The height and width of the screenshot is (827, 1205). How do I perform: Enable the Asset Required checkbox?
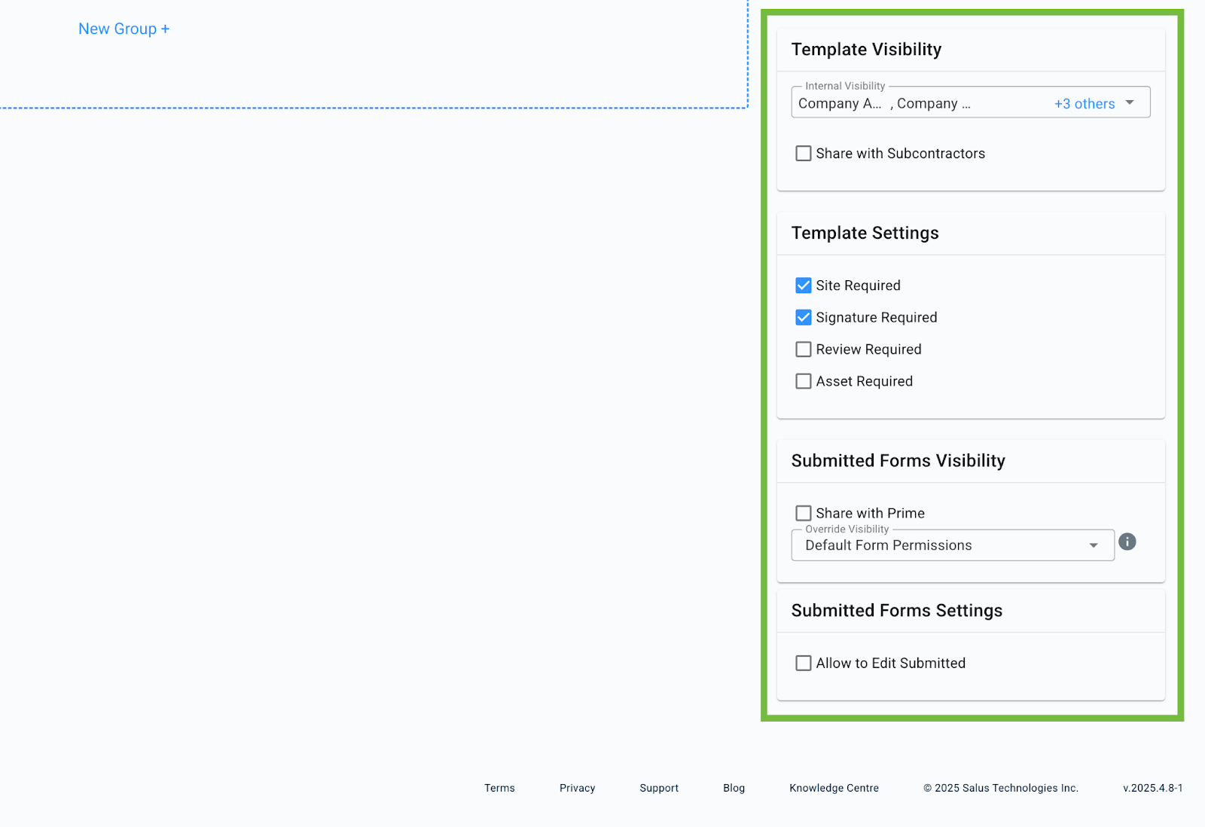coord(804,382)
